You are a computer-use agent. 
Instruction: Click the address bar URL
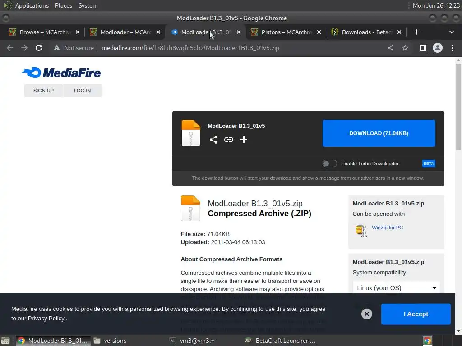[190, 48]
